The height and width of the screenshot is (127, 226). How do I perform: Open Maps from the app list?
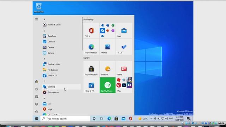(61, 109)
